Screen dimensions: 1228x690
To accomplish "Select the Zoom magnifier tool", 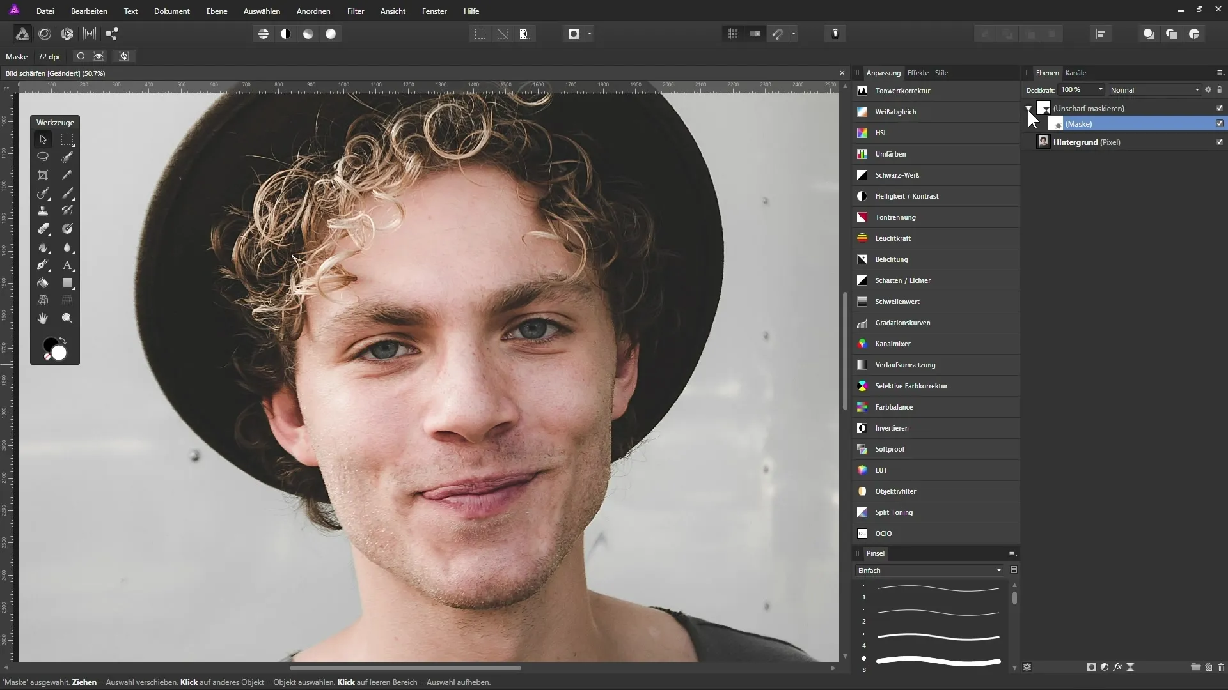I will 67,318.
